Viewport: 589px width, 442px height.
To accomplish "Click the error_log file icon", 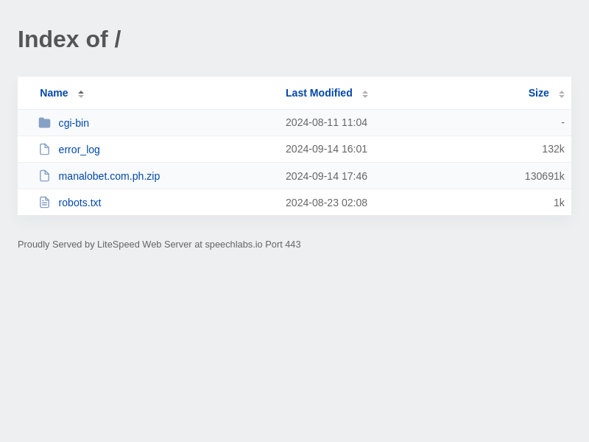I will 44,150.
